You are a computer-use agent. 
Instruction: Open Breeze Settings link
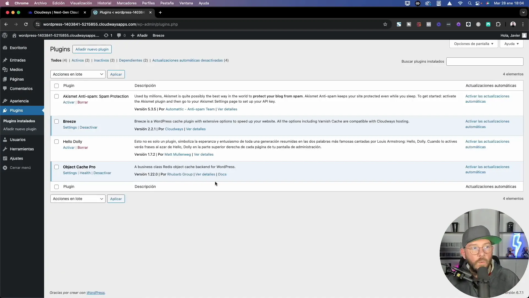click(x=70, y=127)
